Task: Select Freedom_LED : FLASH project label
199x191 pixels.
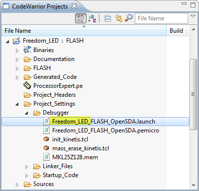Action: point(53,41)
